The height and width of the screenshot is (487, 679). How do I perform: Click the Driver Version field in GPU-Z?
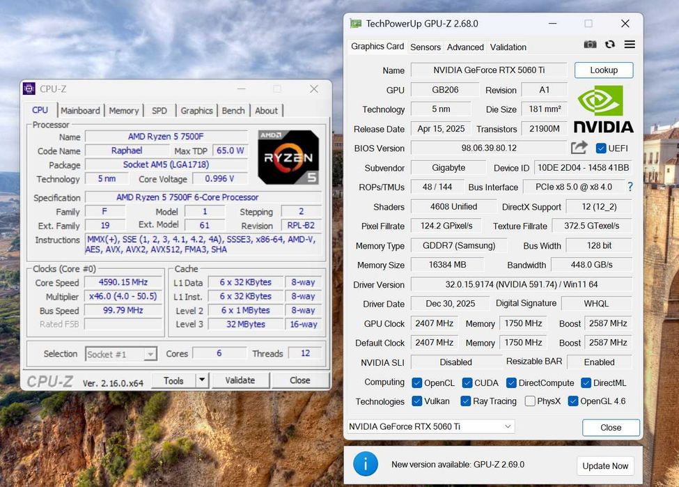click(x=522, y=284)
